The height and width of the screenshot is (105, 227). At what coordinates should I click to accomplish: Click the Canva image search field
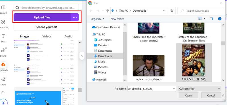point(46,8)
